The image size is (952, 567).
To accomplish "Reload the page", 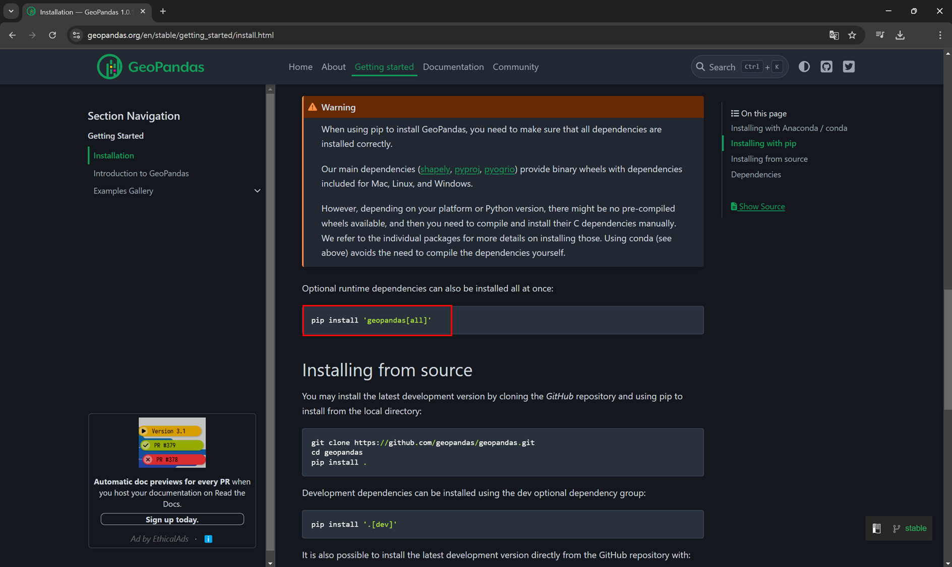I will coord(52,35).
